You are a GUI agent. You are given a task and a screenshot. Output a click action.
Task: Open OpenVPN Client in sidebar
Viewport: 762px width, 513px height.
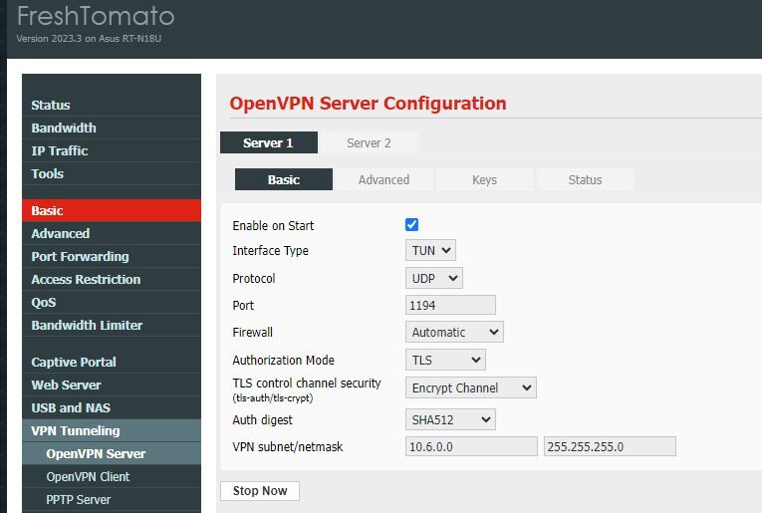coord(88,477)
